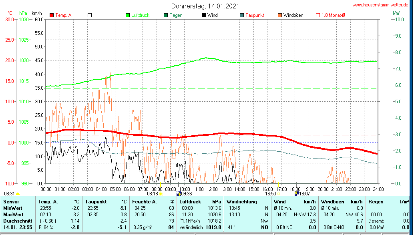Click the 0 Bft O-NO gust reading
The width and height of the screenshot is (414, 235).
pyautogui.click(x=334, y=227)
